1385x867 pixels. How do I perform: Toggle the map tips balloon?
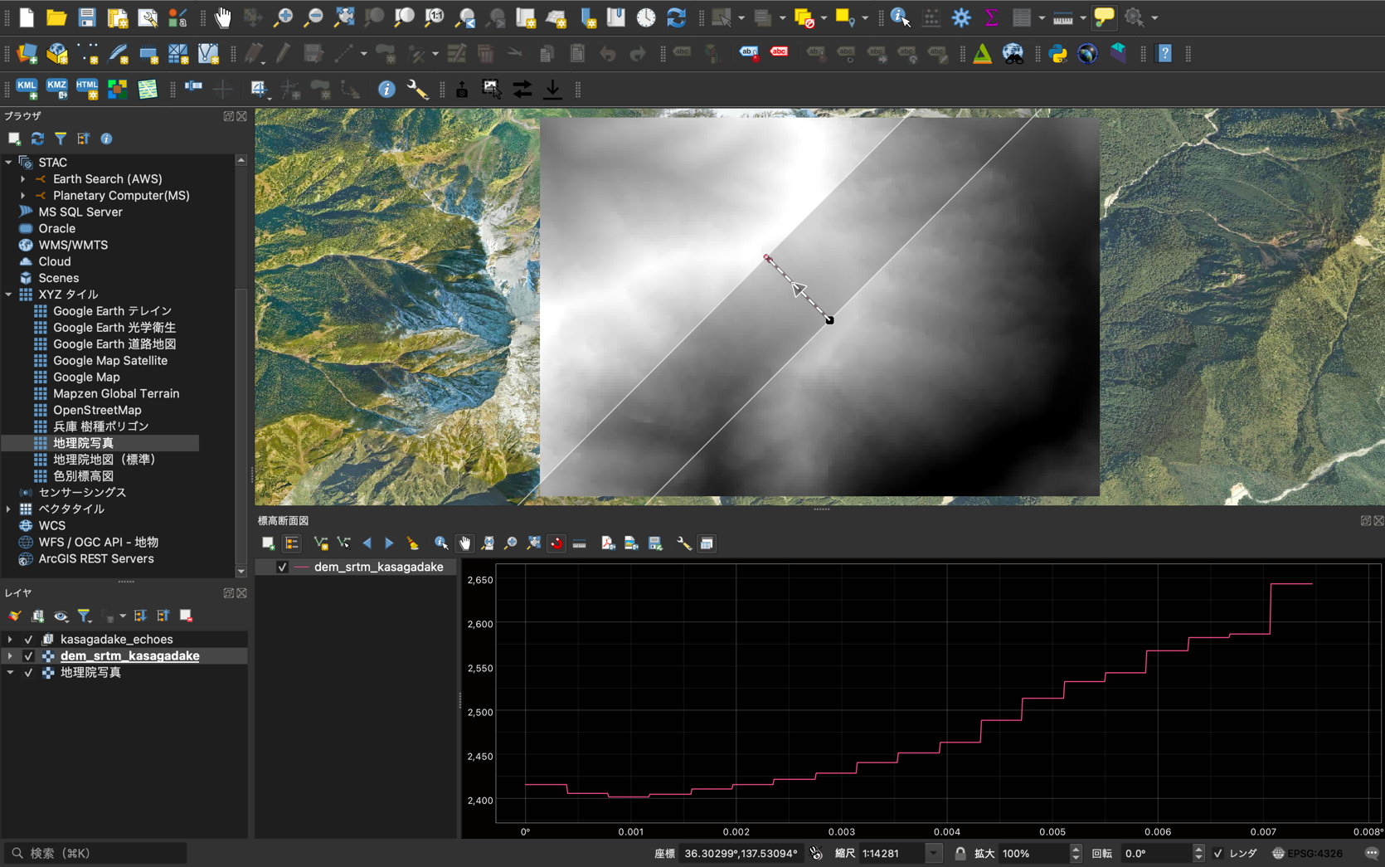[1104, 17]
